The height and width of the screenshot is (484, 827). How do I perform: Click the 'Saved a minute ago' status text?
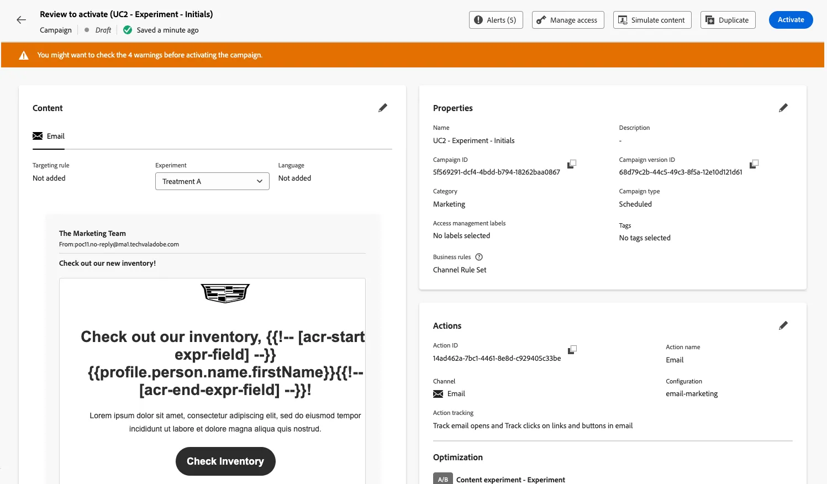[168, 30]
